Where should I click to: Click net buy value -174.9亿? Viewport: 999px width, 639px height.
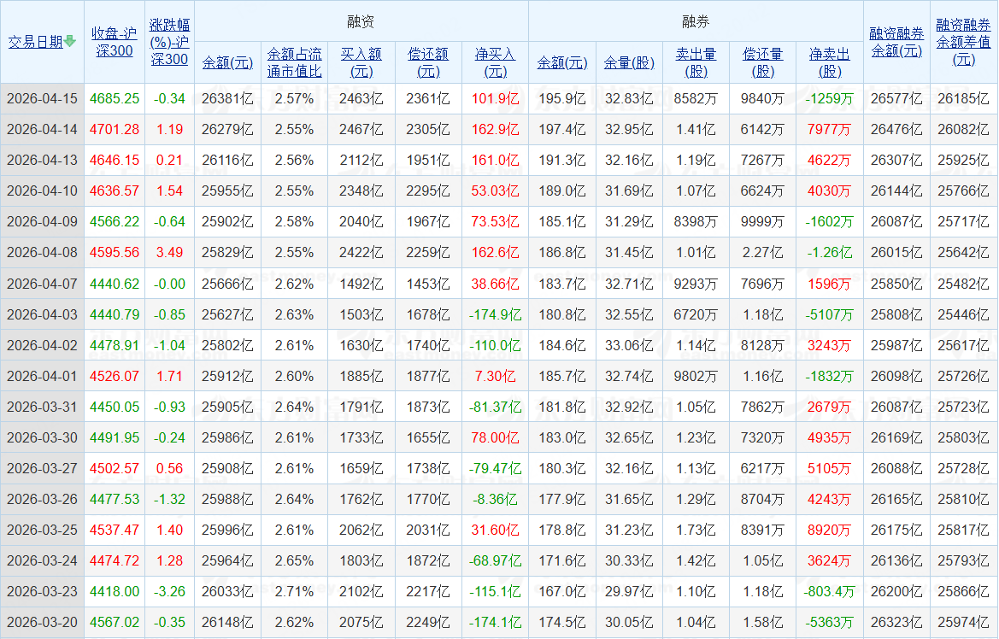click(x=495, y=314)
